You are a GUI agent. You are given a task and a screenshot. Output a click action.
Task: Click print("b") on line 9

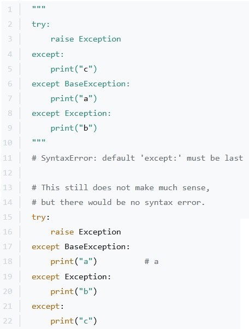pos(74,128)
